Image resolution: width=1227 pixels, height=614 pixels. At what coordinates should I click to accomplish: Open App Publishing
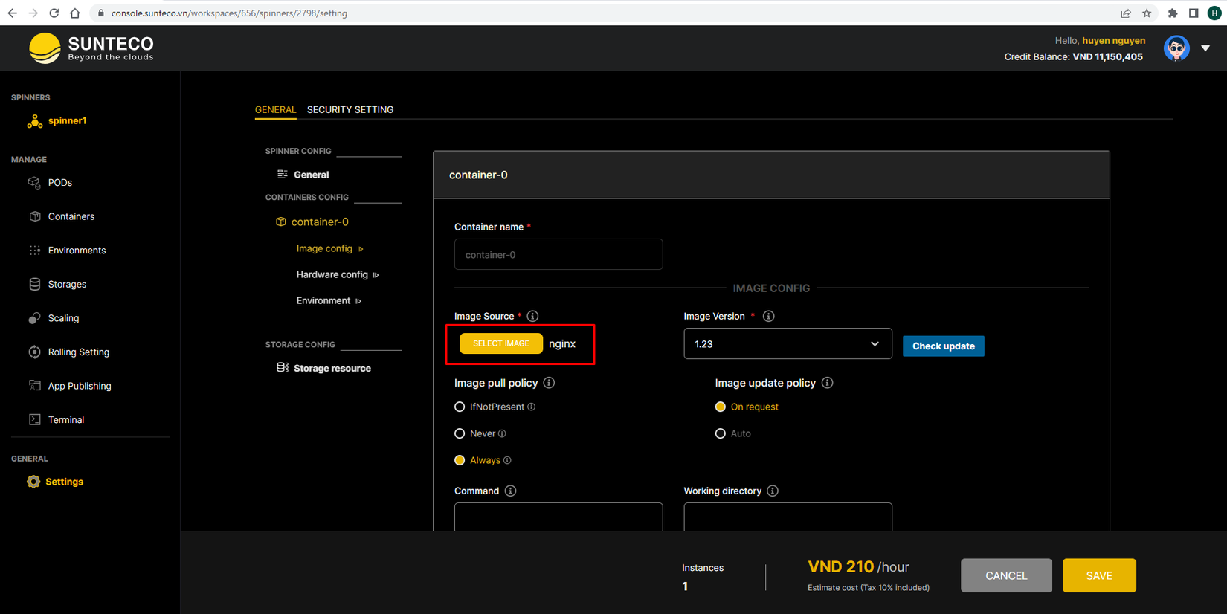click(x=80, y=386)
